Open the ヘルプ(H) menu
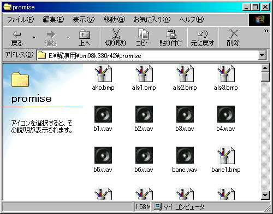The image size is (273, 214). coord(192,19)
